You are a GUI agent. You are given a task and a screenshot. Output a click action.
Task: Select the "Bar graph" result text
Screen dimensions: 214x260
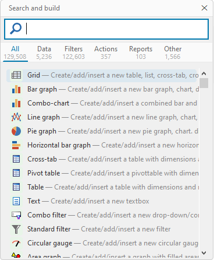tap(42, 89)
